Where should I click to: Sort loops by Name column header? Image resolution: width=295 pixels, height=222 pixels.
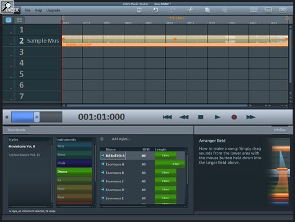click(x=111, y=150)
